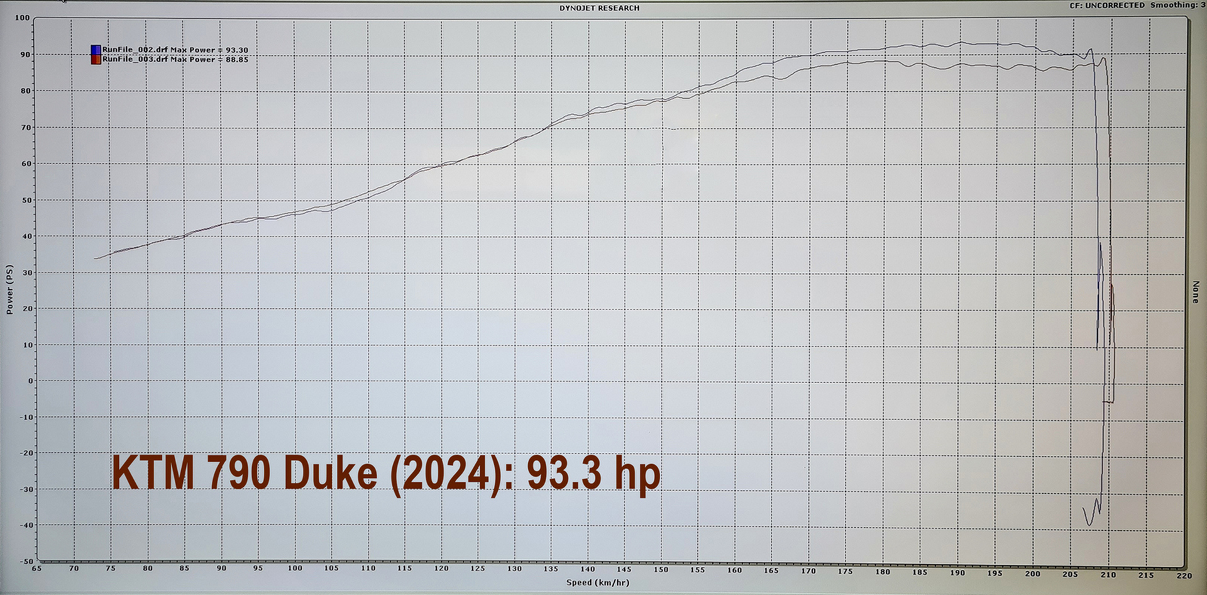1207x595 pixels.
Task: Click the DYNOJET RESEARCH graph title
Action: pos(599,8)
